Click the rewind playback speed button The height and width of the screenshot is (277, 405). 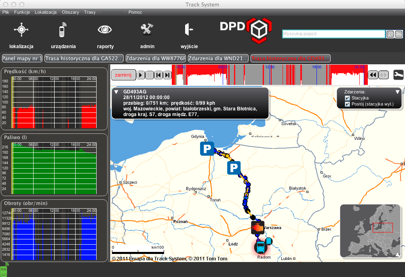point(373,75)
